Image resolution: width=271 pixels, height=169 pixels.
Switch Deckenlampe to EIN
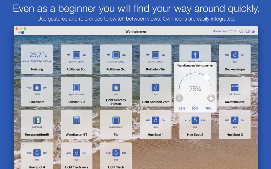243,55
